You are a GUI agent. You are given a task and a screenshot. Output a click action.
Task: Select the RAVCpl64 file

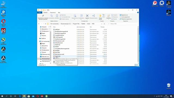coord(57,52)
